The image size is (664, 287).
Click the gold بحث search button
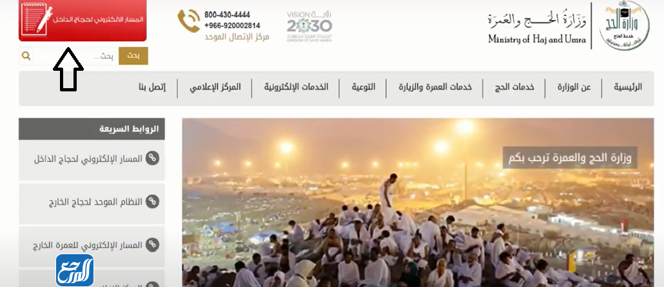pos(133,56)
